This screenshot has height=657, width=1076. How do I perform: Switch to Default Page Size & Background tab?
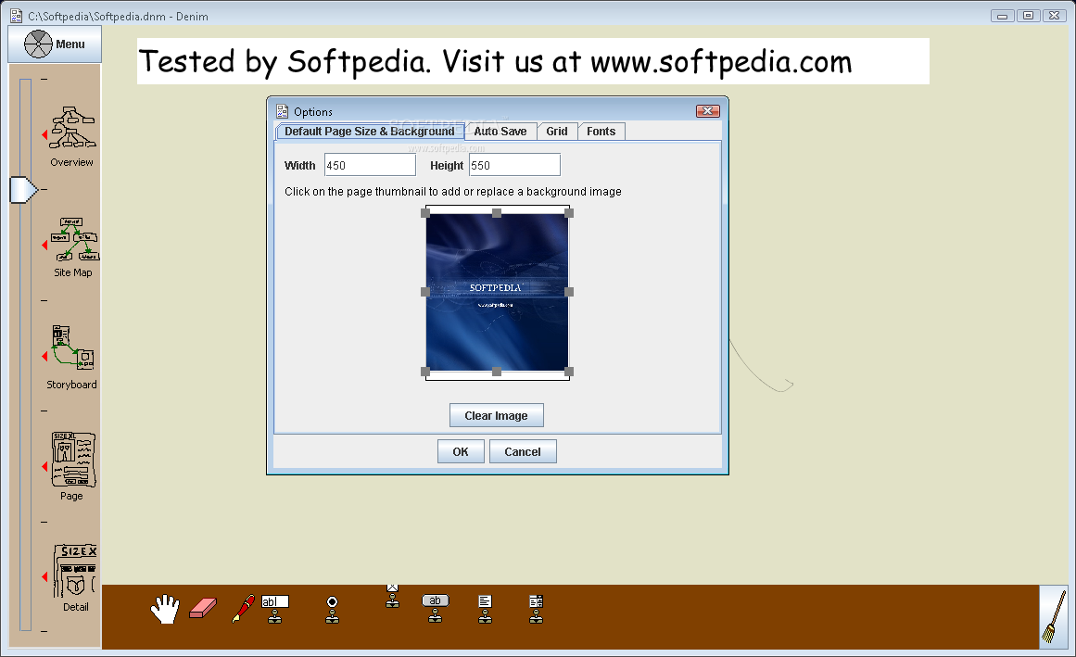point(369,131)
